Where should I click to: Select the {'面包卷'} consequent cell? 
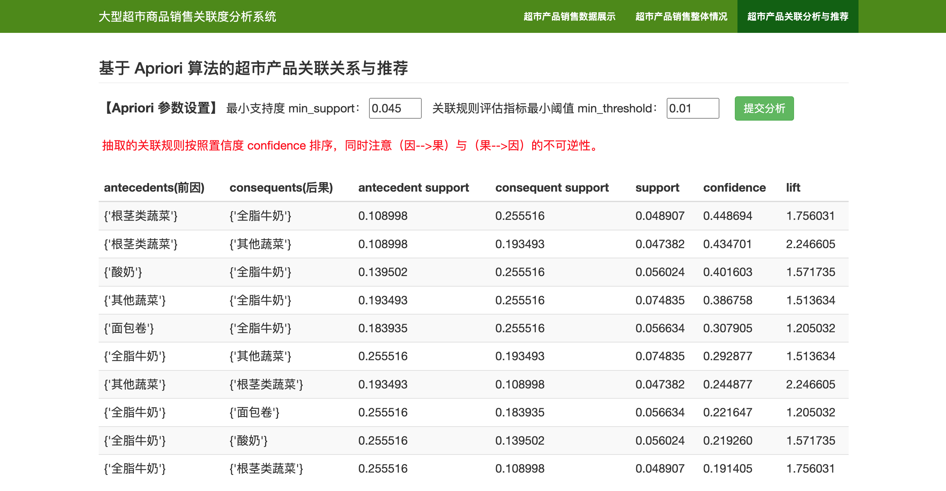coord(255,412)
